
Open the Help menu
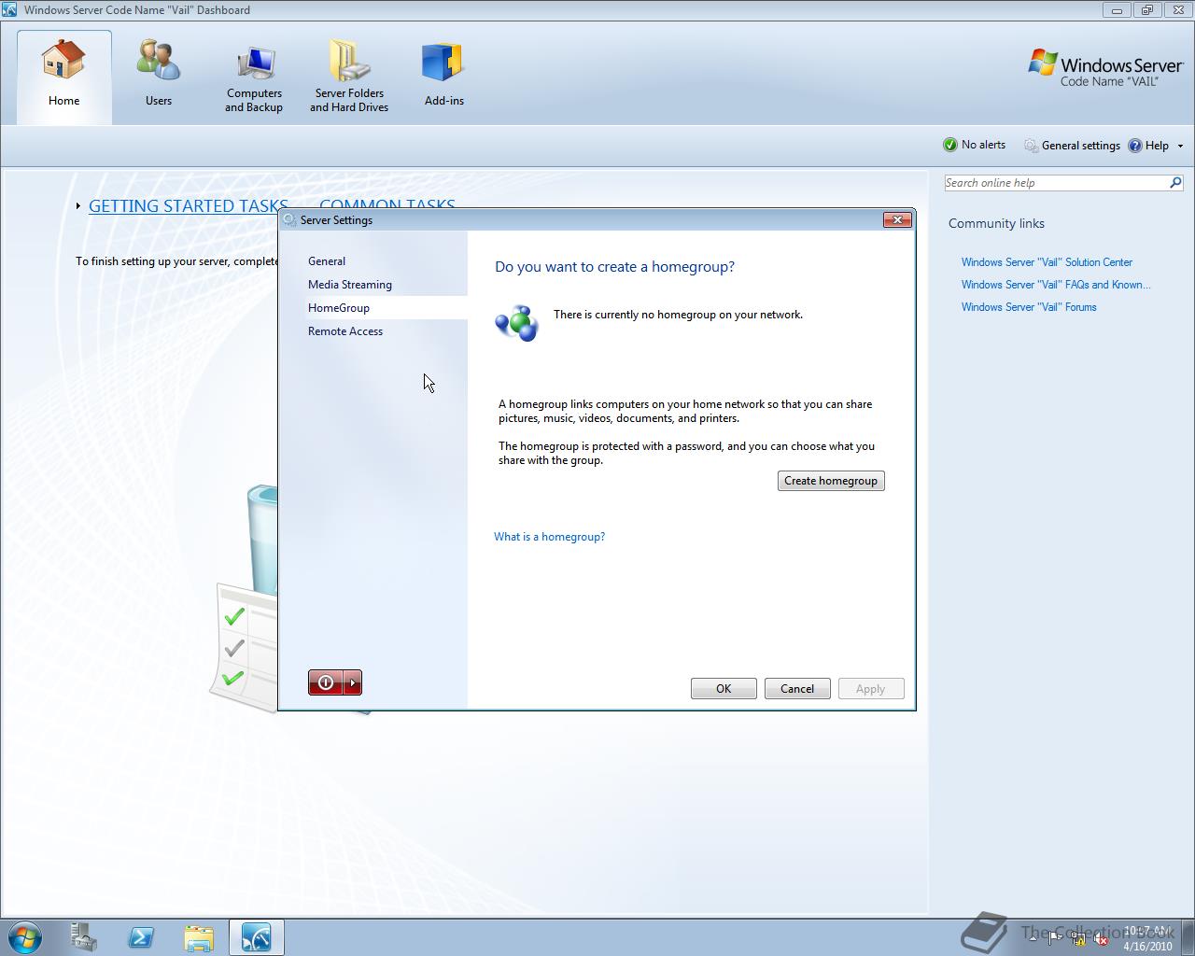tap(1148, 146)
